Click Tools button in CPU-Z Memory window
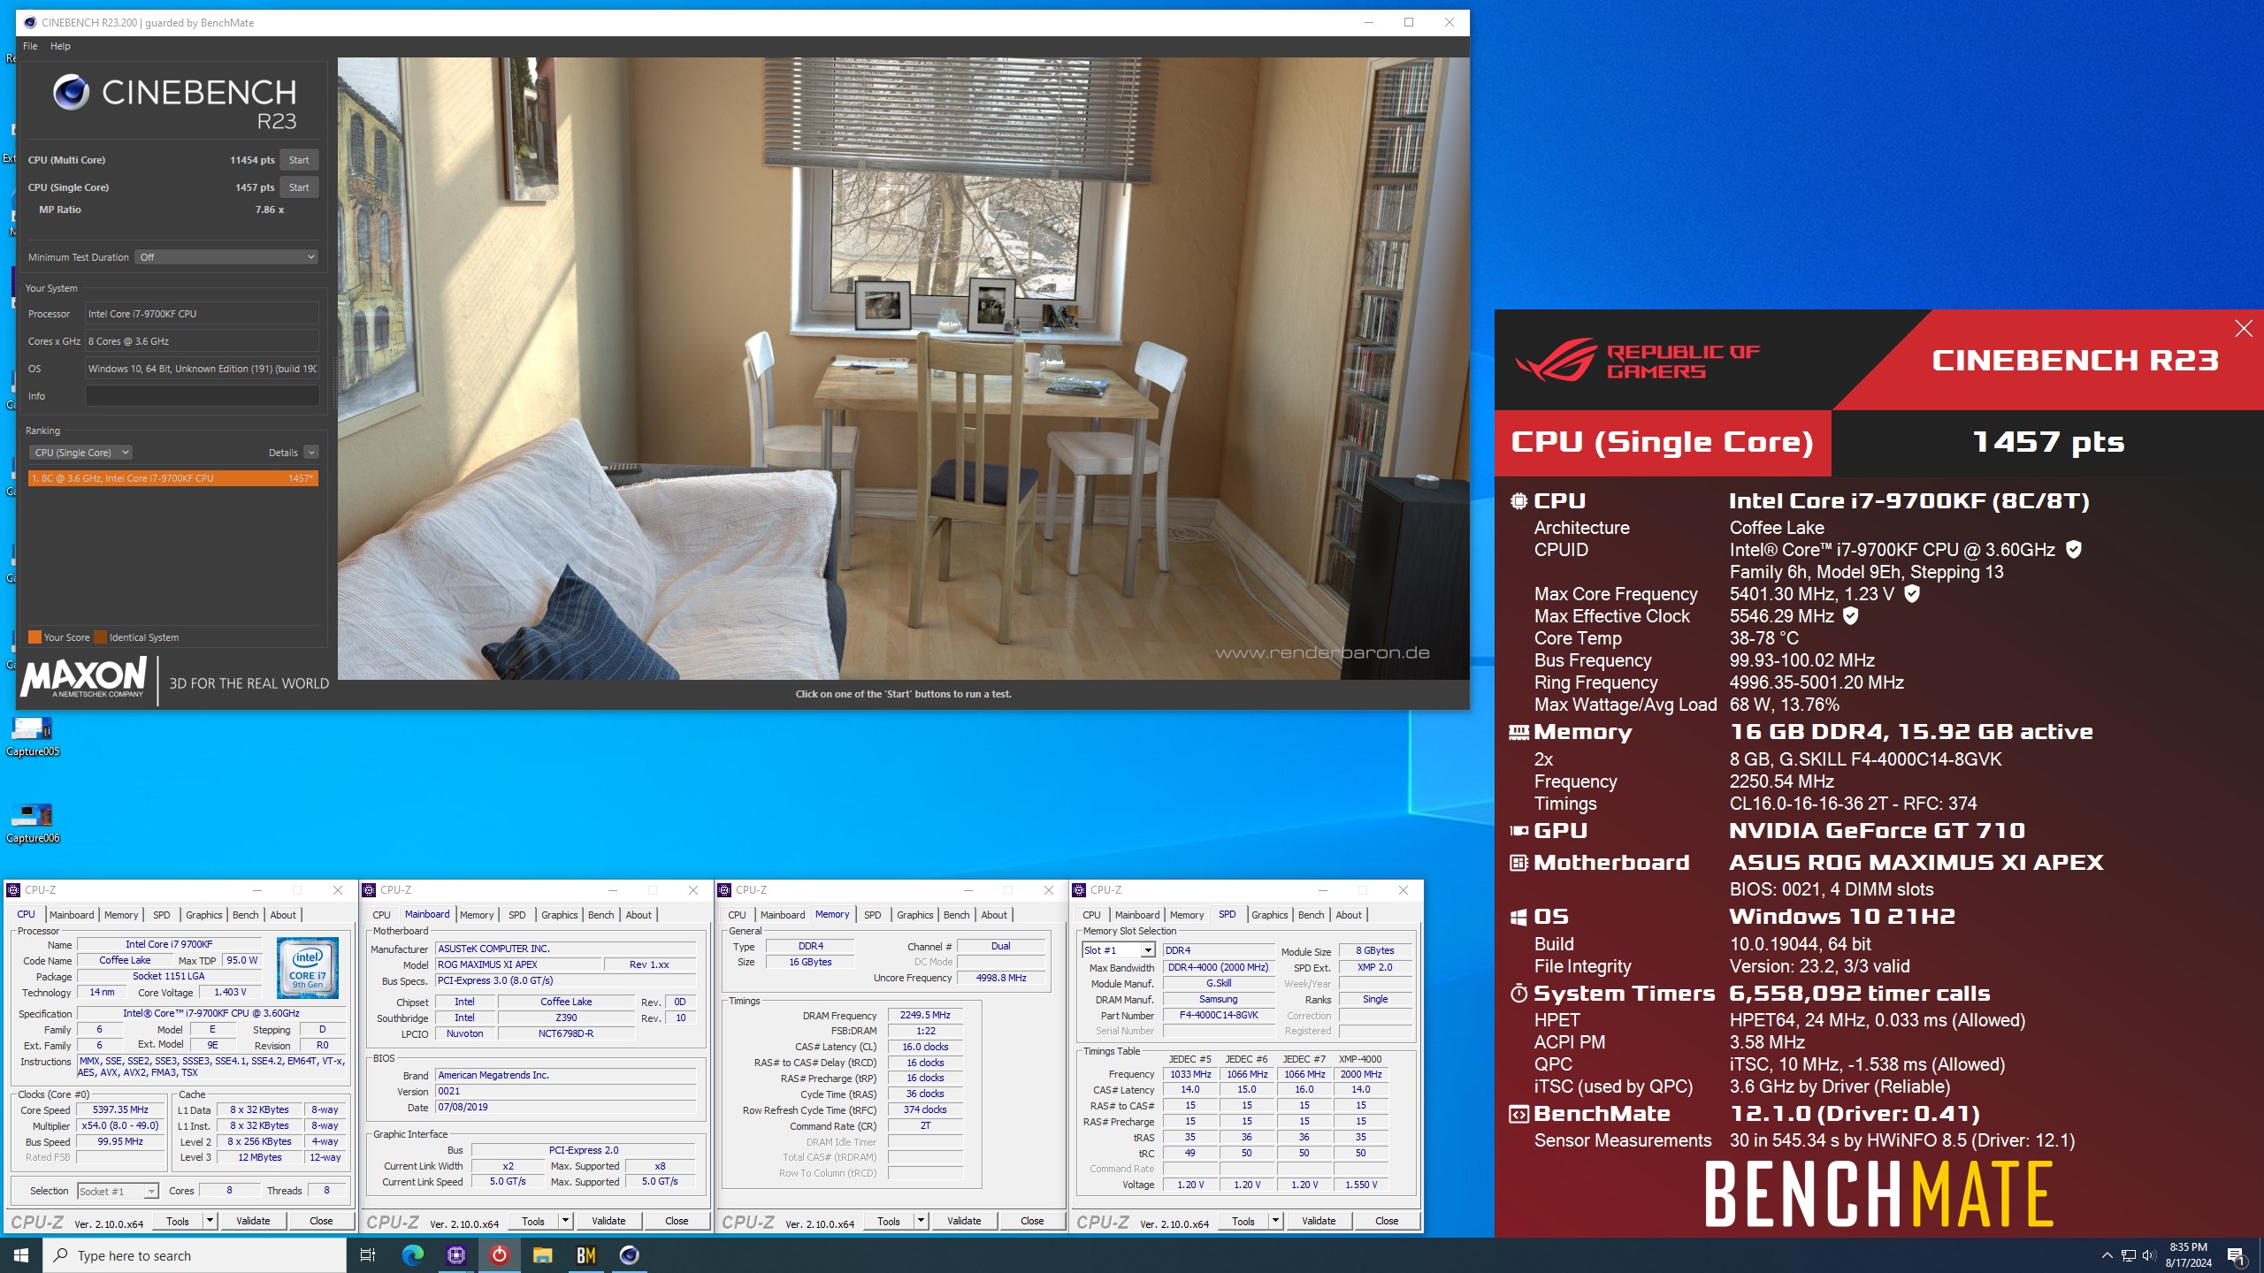The image size is (2264, 1273). (889, 1221)
